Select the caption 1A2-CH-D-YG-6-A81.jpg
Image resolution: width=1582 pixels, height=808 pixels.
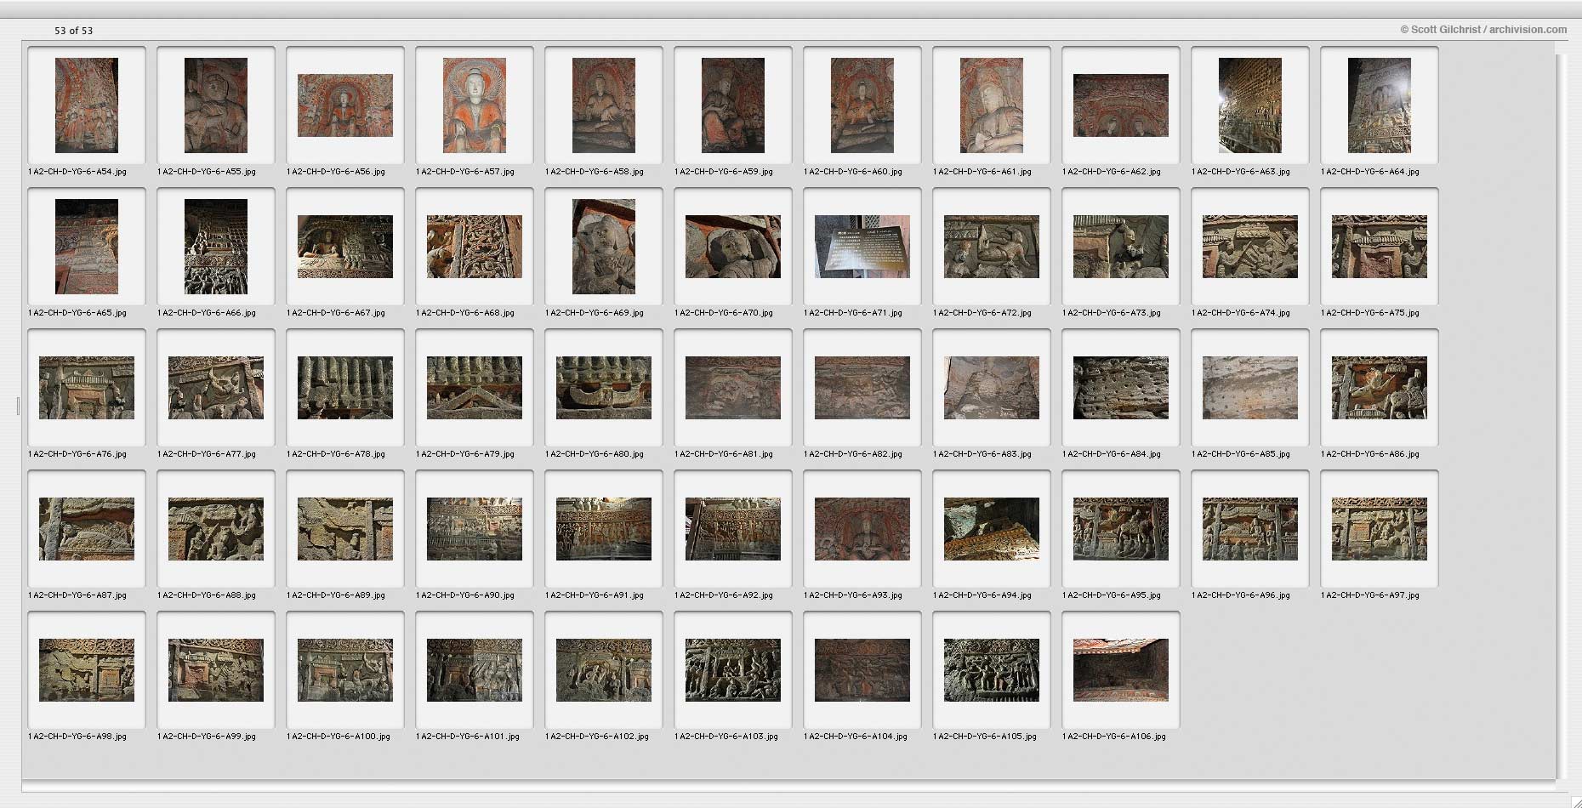(724, 454)
